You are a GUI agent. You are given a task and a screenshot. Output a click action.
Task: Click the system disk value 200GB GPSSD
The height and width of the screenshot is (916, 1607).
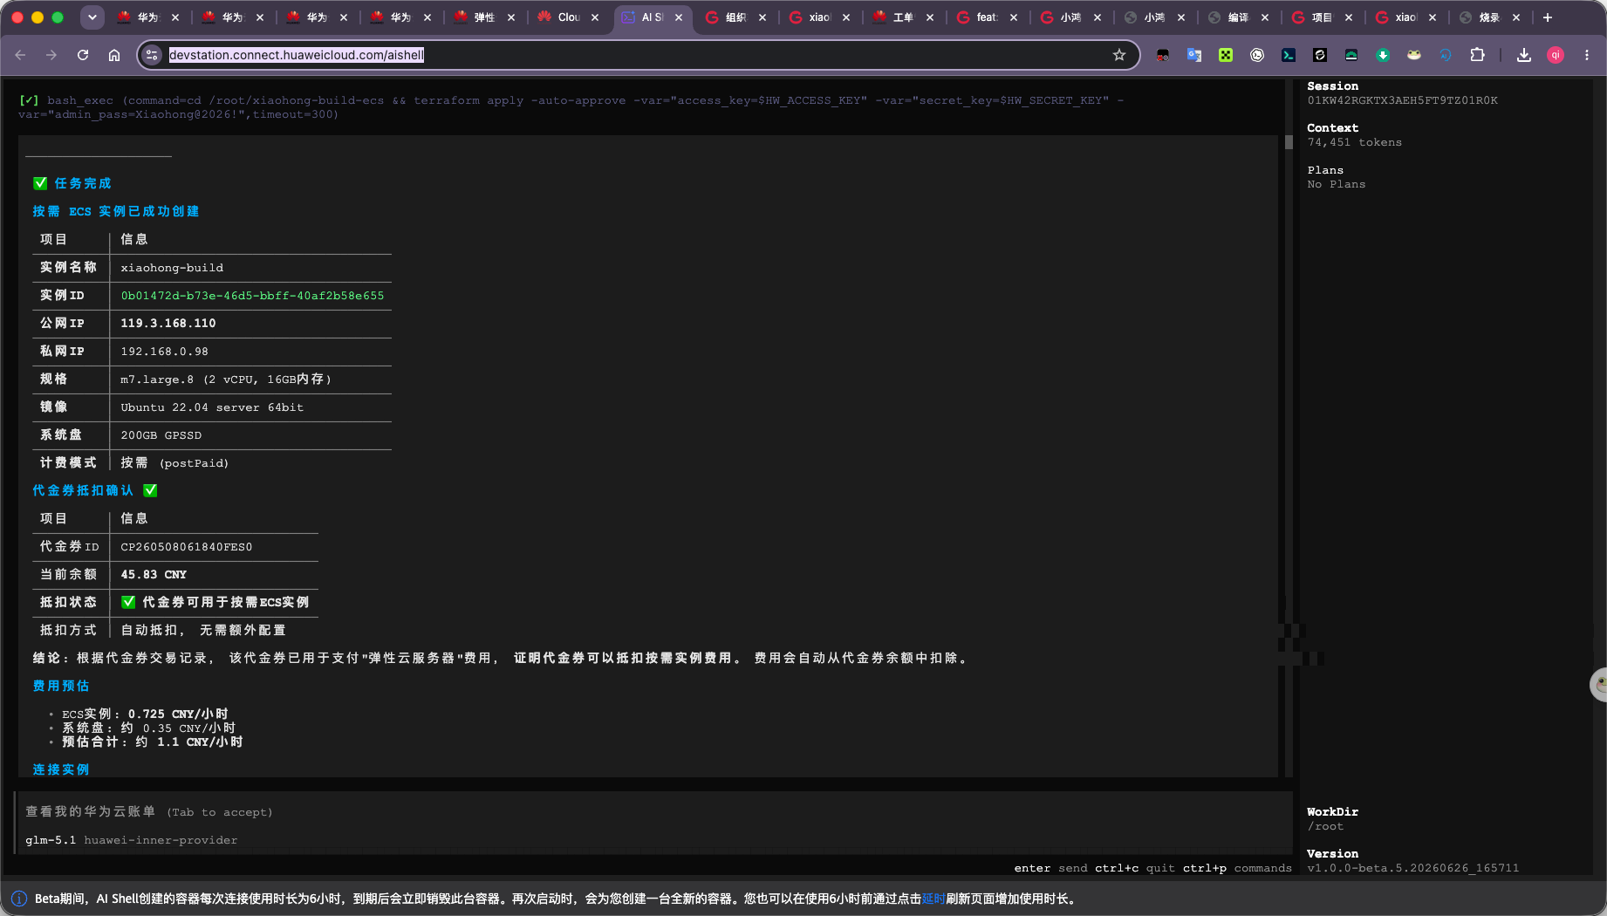pyautogui.click(x=161, y=435)
